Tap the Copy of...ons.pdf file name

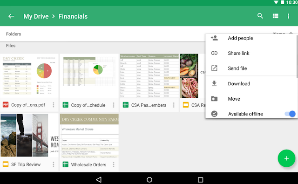28,105
